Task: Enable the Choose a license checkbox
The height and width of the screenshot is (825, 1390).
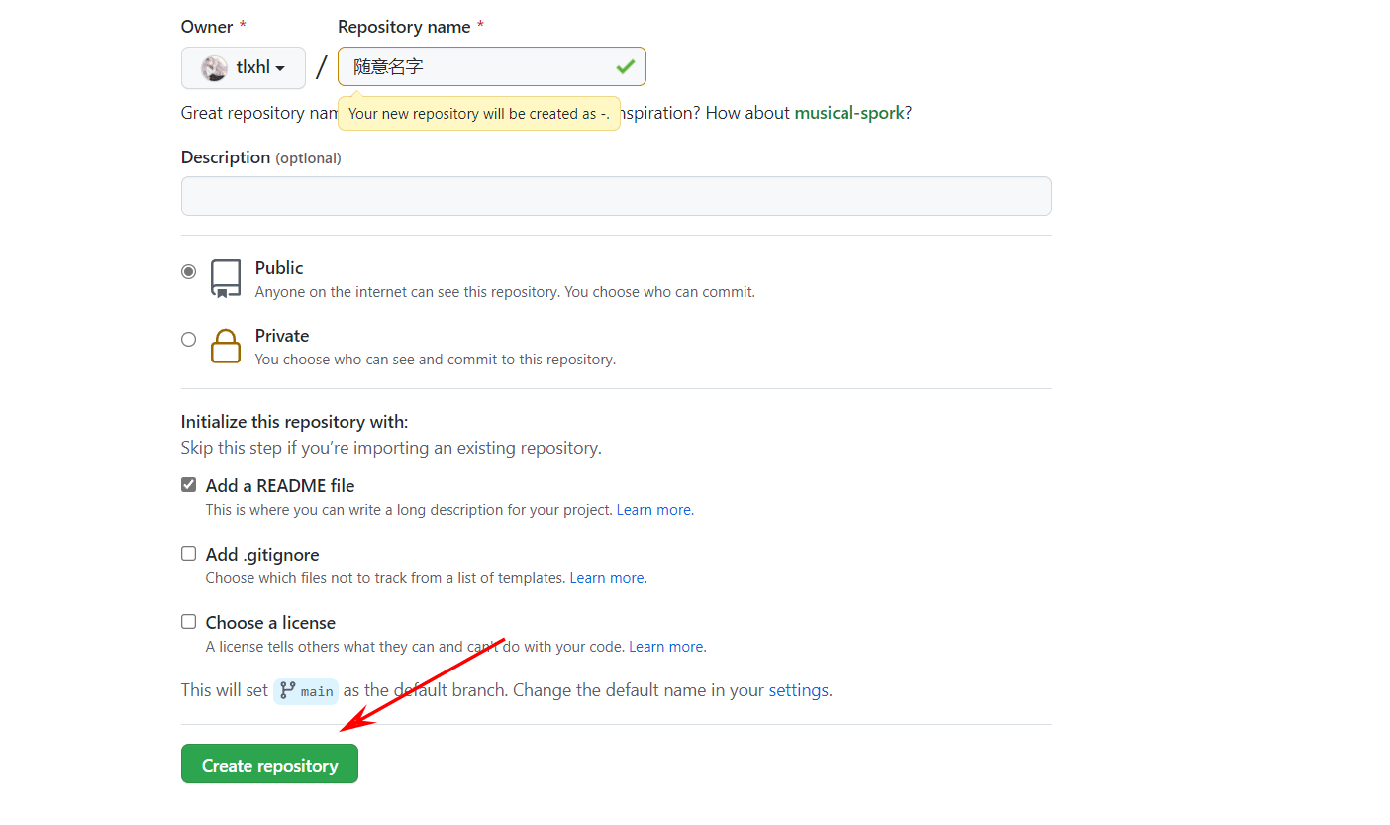Action: [188, 621]
